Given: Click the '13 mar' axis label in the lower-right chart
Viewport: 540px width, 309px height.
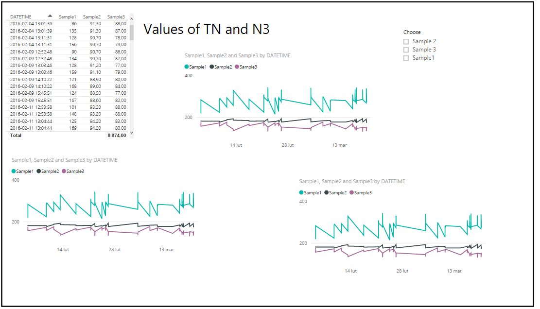Looking at the screenshot, I should [454, 271].
